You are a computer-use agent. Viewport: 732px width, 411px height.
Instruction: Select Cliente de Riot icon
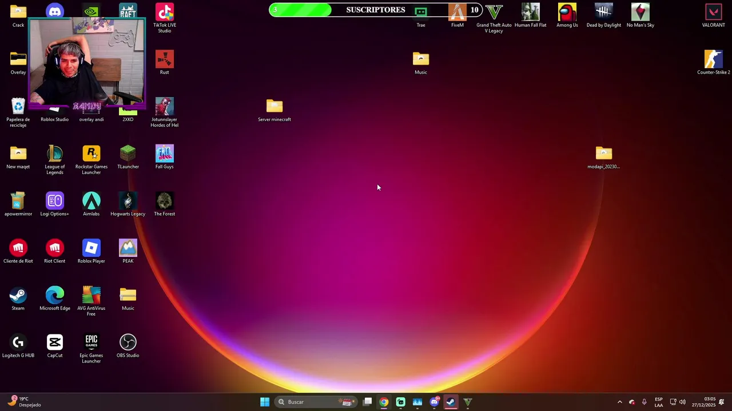click(18, 252)
